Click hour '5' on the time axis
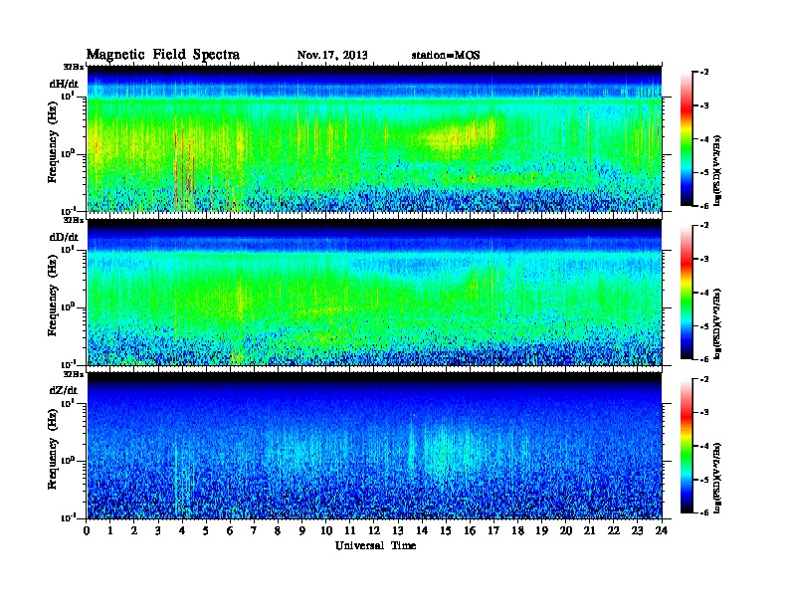This screenshot has height=609, width=788. (207, 530)
